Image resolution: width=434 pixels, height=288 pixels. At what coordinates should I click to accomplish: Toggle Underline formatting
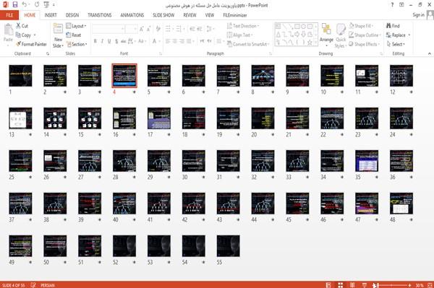click(109, 41)
